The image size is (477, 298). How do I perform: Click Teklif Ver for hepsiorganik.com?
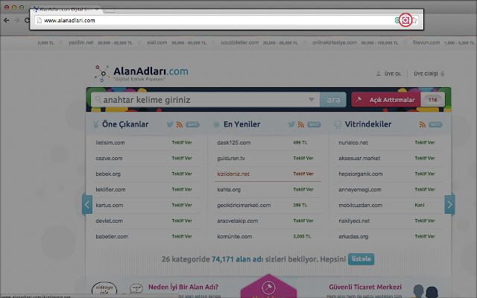tap(425, 174)
